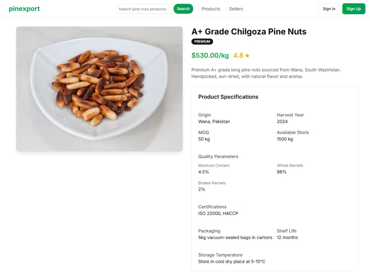Click the gold rating star icon
This screenshot has height=277, width=370.
tap(247, 56)
